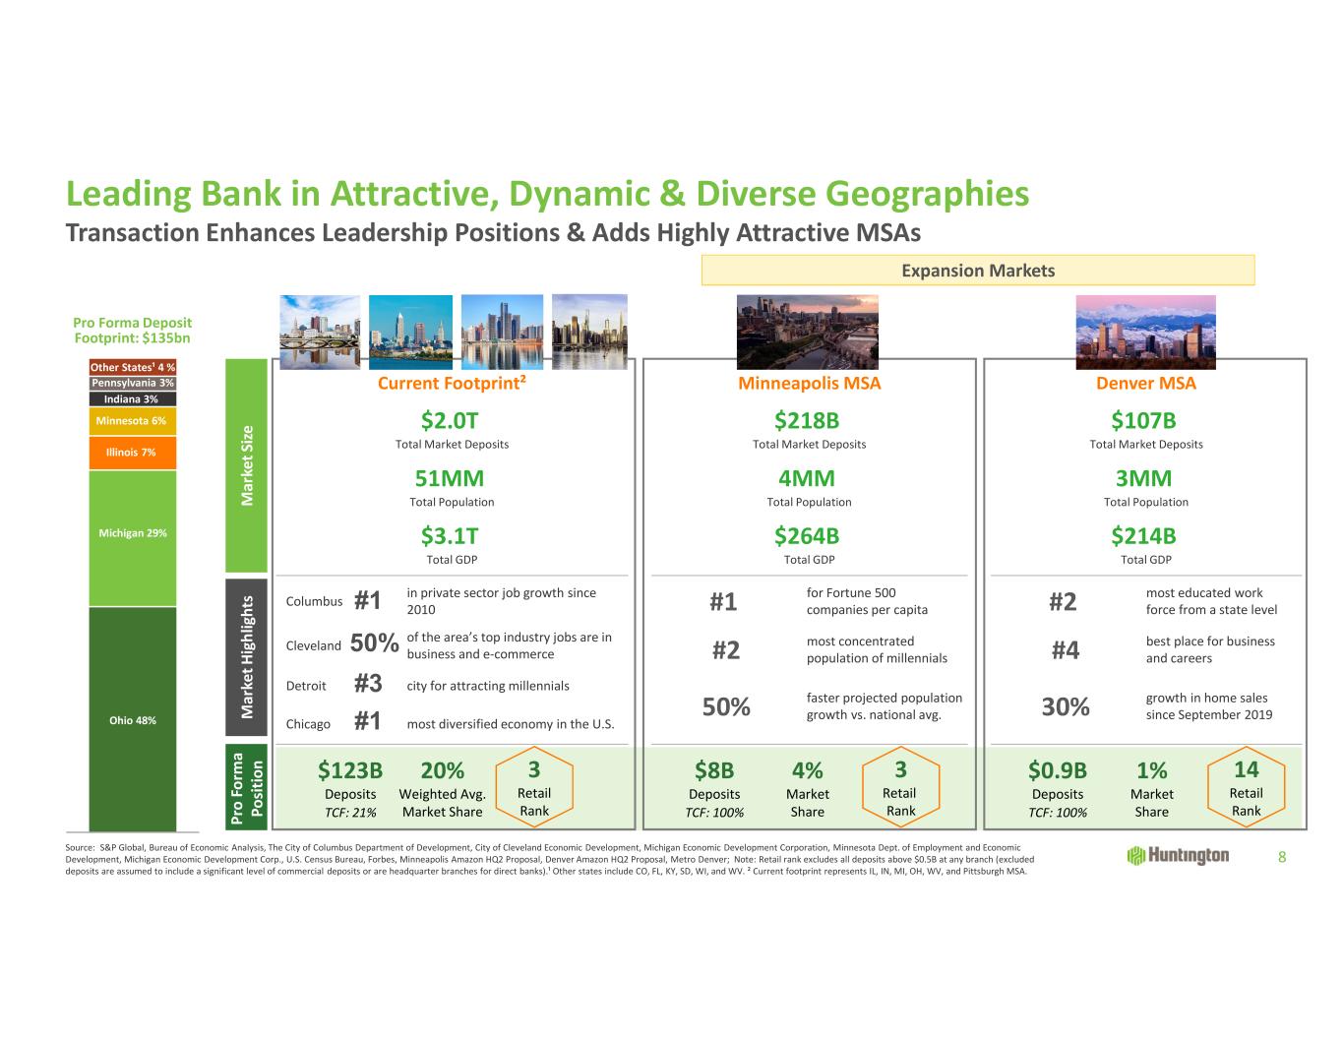Click the Expansion Markets banner
This screenshot has width=1343, height=1038.
977,271
